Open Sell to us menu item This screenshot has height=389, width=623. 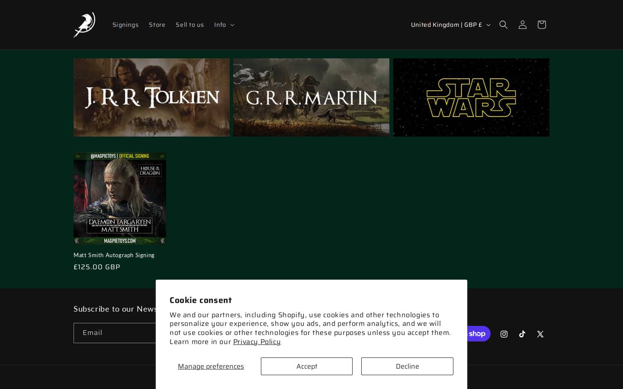(x=189, y=25)
